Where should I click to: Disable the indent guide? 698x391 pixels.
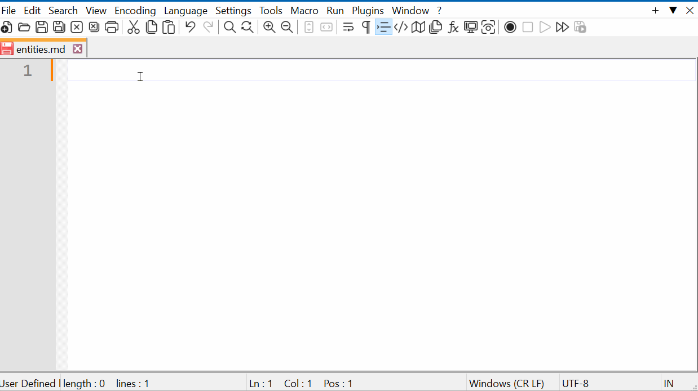[383, 26]
